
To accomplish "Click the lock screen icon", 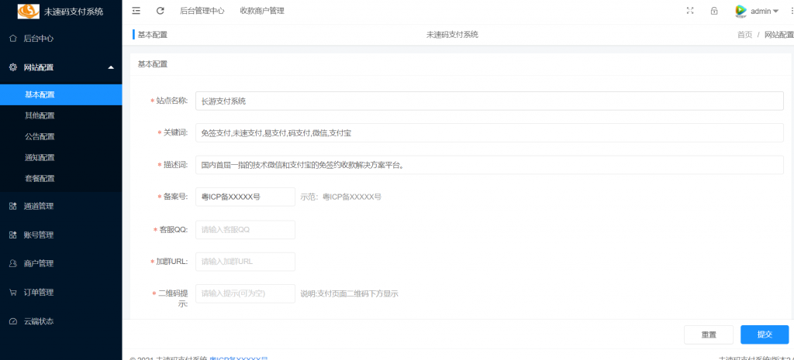I will click(x=714, y=11).
